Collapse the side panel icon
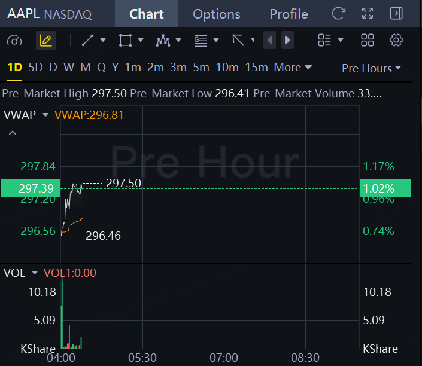The height and width of the screenshot is (366, 422). pyautogui.click(x=396, y=13)
